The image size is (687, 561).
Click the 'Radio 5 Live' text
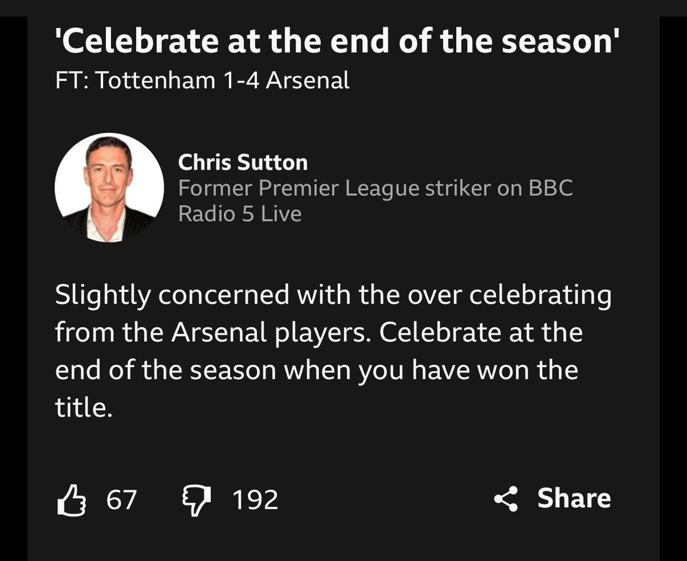click(x=239, y=214)
